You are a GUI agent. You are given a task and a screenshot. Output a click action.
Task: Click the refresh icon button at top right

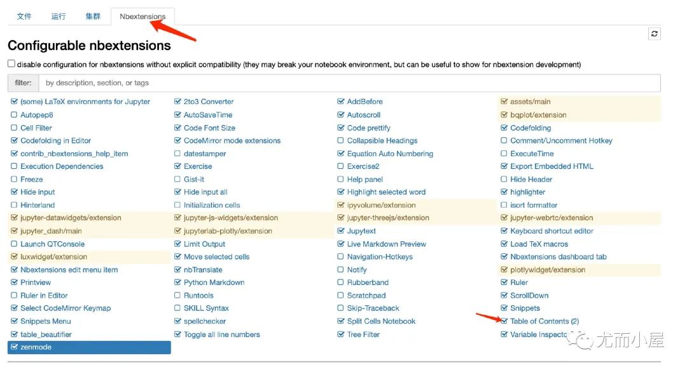click(654, 34)
